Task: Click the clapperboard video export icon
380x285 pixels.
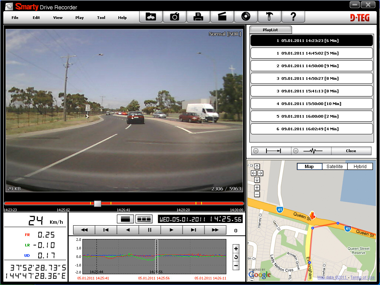Action: (x=222, y=17)
